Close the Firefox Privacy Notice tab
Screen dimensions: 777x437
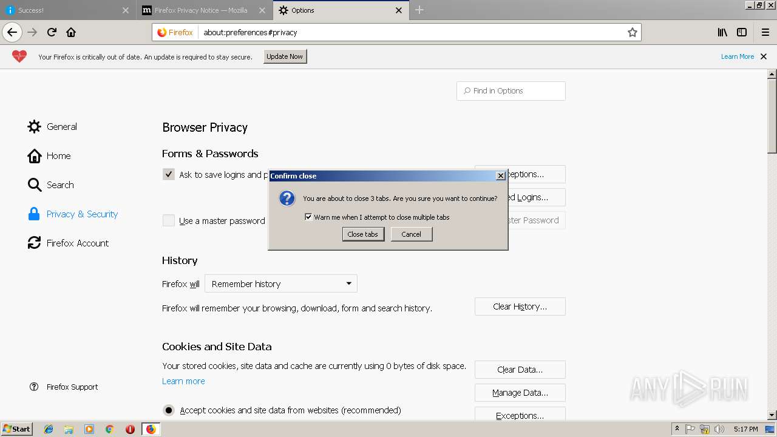(x=262, y=10)
